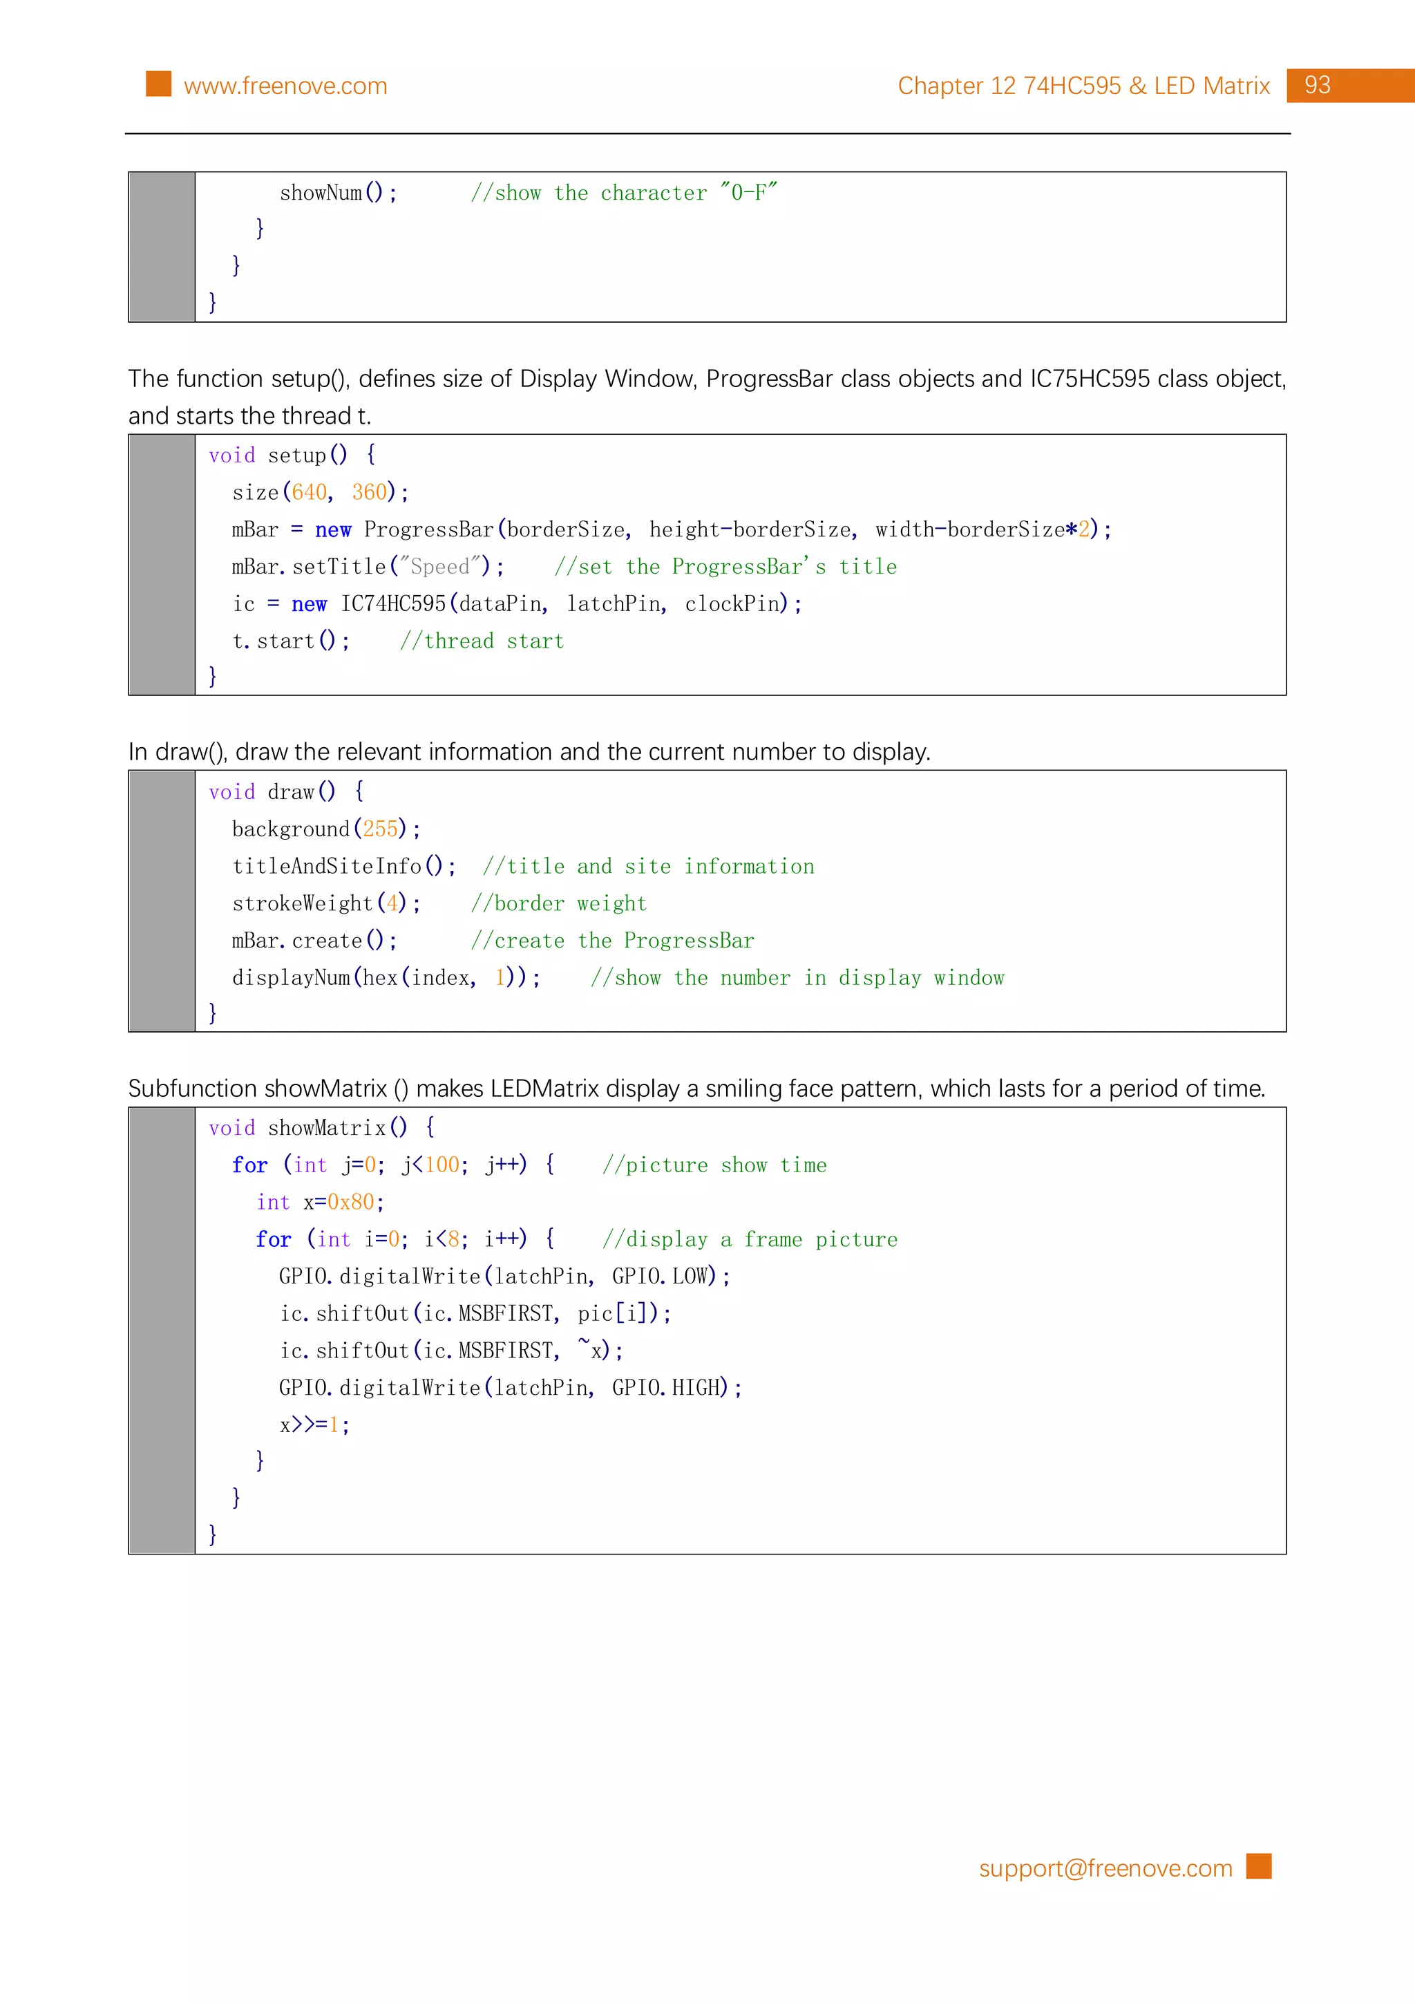Click the paragraph starting 'The function setup(), defines'

[707, 397]
